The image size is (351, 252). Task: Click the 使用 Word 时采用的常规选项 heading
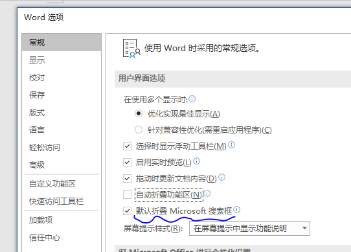click(x=202, y=48)
